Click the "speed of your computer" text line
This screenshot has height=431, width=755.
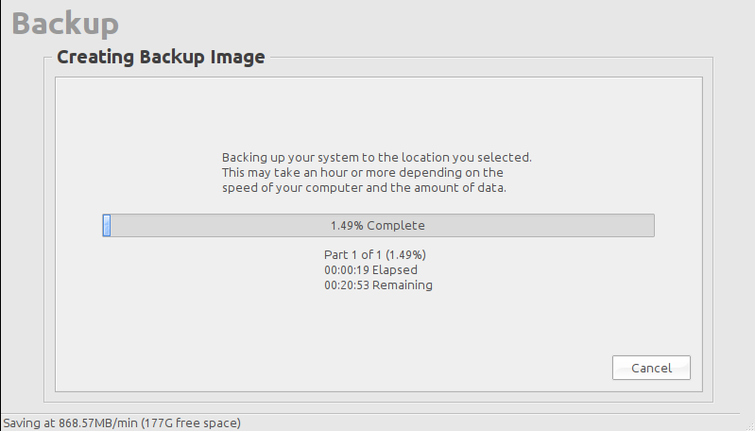point(364,188)
